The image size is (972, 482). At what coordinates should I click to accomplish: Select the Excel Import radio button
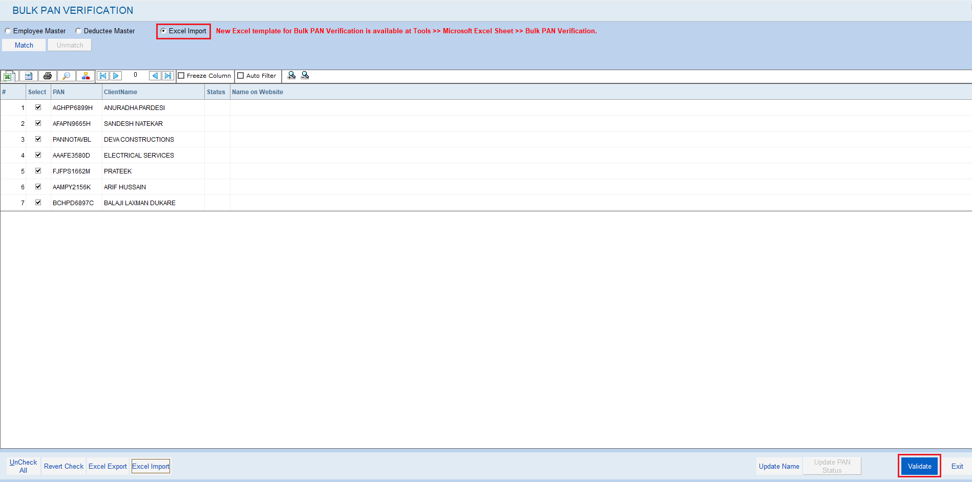(163, 31)
